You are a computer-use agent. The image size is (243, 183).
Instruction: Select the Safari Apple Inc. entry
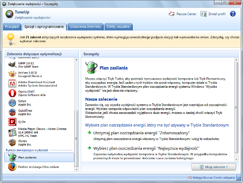39,103
